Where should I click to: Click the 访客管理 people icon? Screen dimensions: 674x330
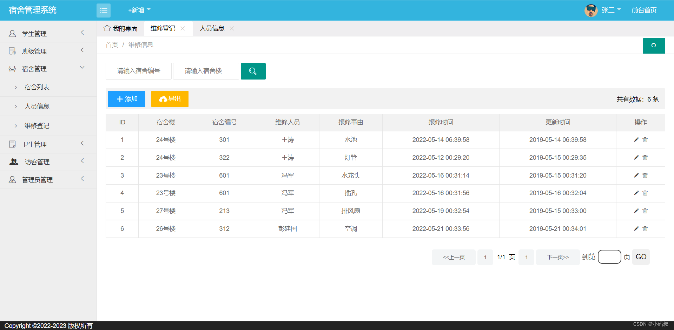[14, 162]
